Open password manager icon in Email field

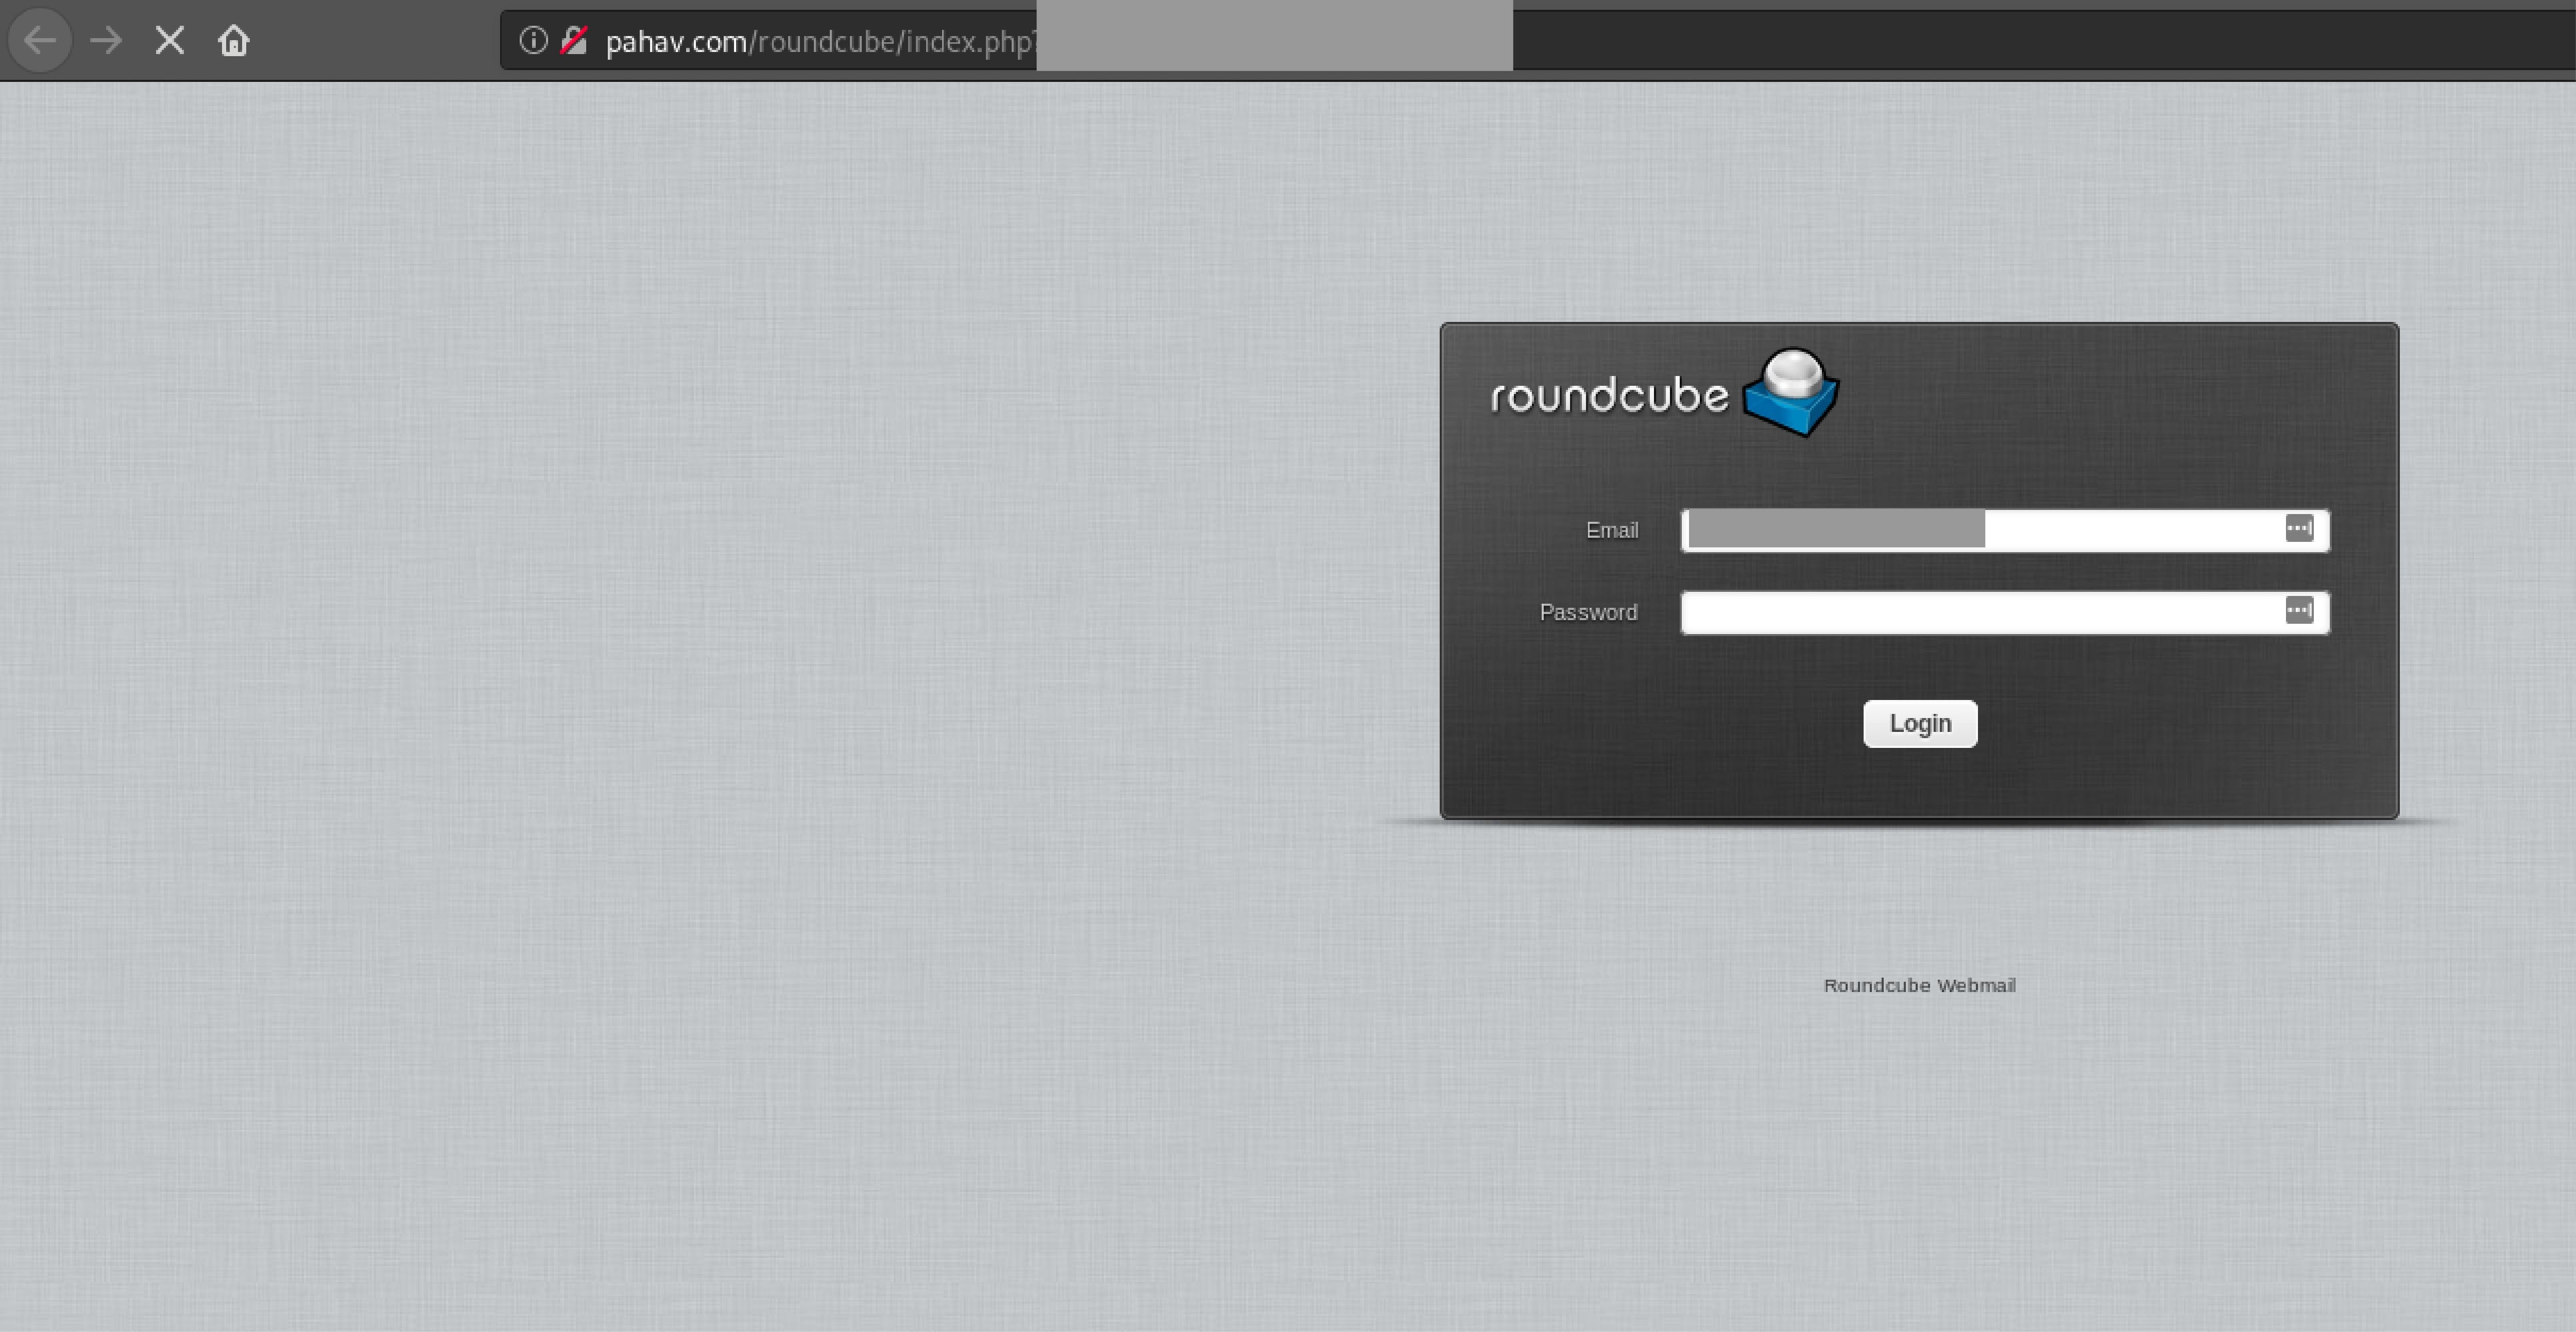tap(2299, 528)
